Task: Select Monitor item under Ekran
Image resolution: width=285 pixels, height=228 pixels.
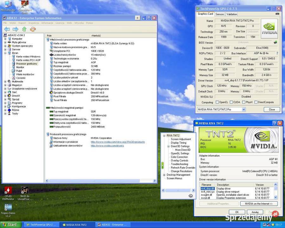Action: click(20, 67)
